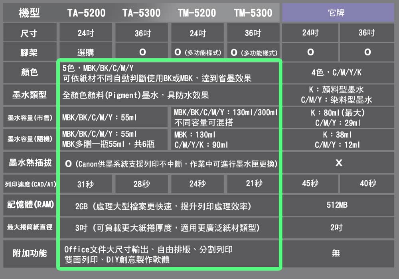The width and height of the screenshot is (399, 279).
Task: Click the K：顏料型墨水 cell
Action: (x=338, y=95)
